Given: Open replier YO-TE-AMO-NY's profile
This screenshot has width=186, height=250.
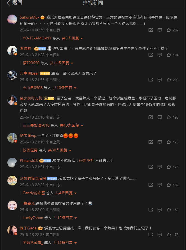Looking at the screenshot, I should 37,38.
